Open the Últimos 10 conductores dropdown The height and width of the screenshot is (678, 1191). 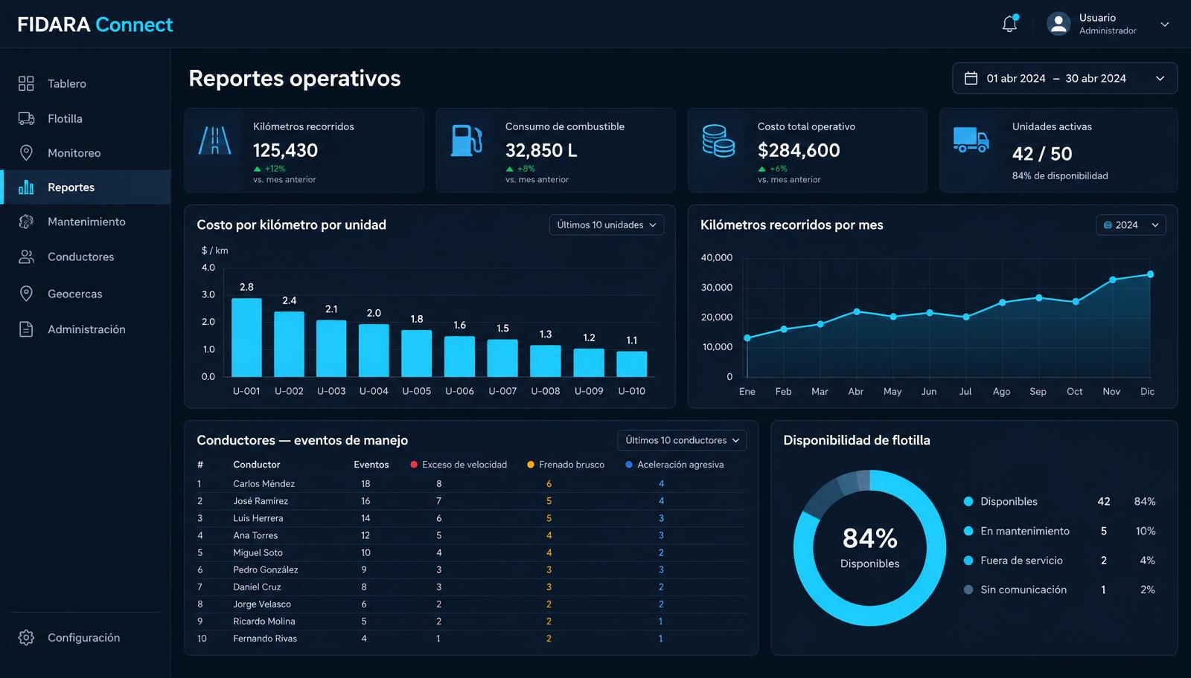click(x=682, y=440)
